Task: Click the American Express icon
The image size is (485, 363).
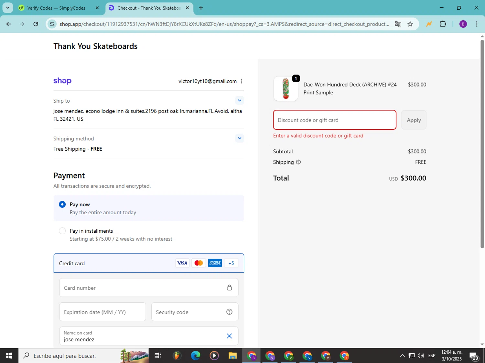Action: coord(215,263)
